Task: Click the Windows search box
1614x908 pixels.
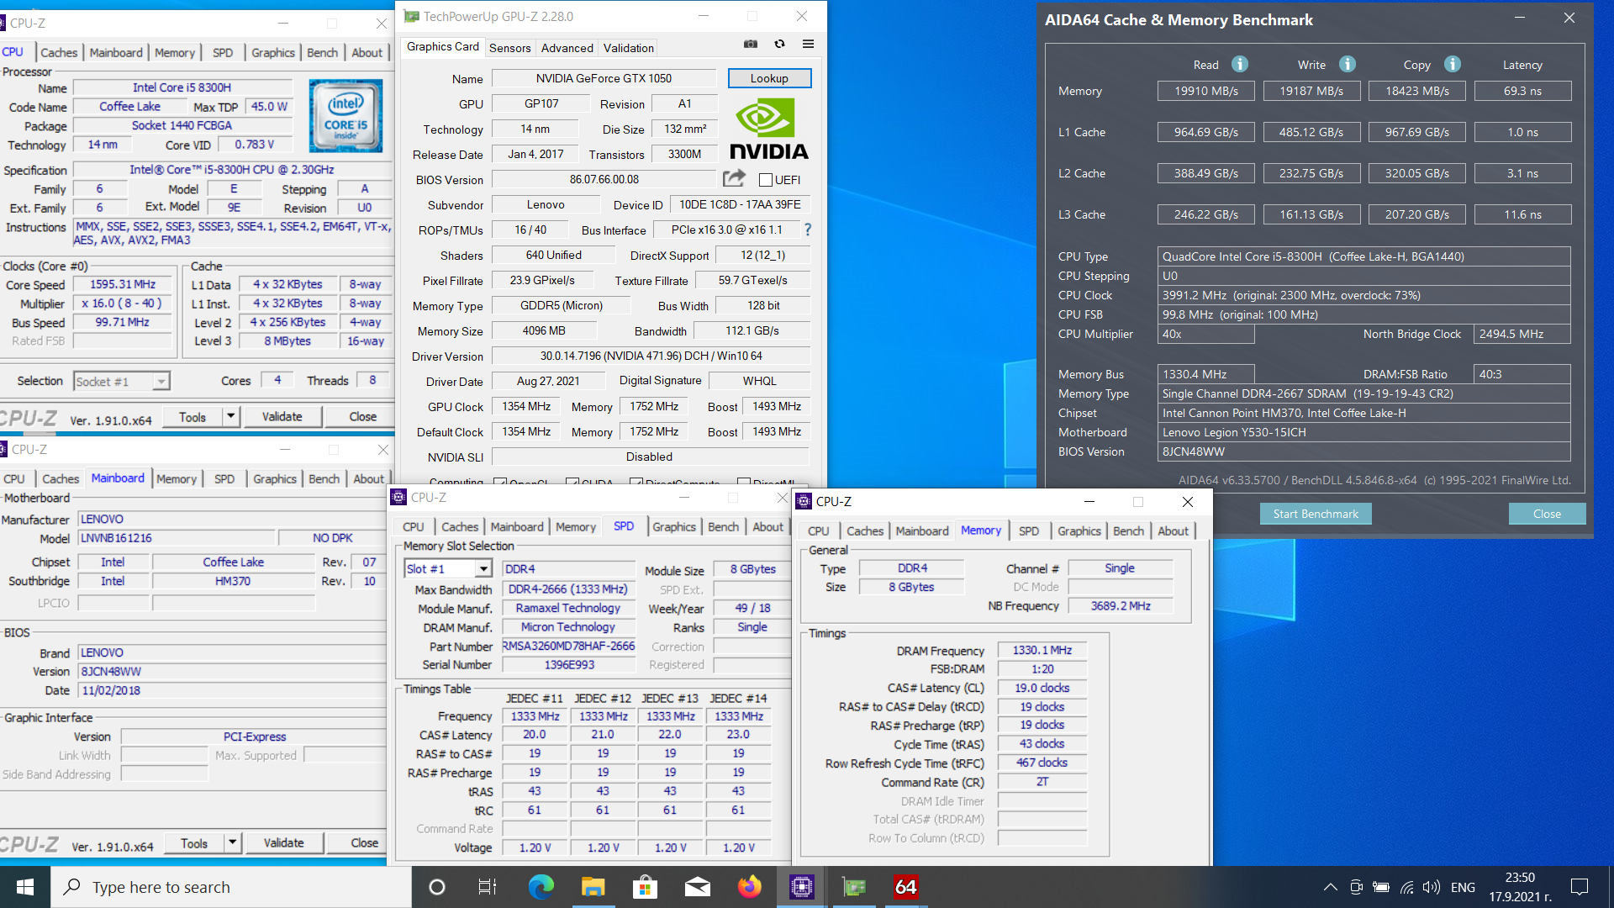Action: coord(231,887)
